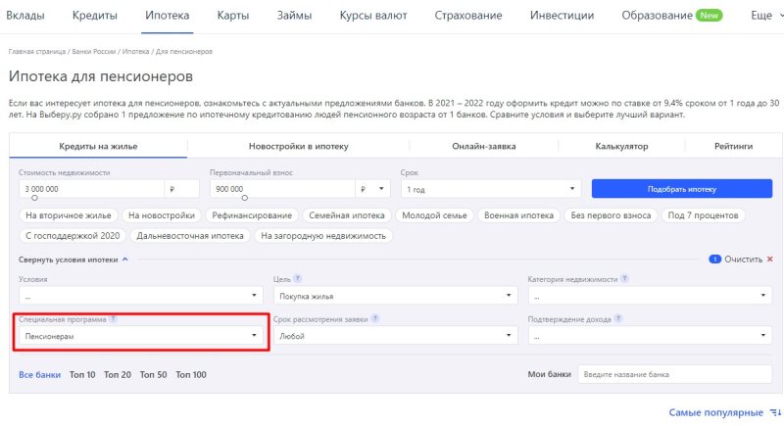This screenshot has height=426, width=784.
Task: Open the Калькулятор tab
Action: pos(621,146)
